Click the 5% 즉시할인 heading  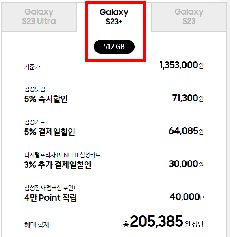46,99
